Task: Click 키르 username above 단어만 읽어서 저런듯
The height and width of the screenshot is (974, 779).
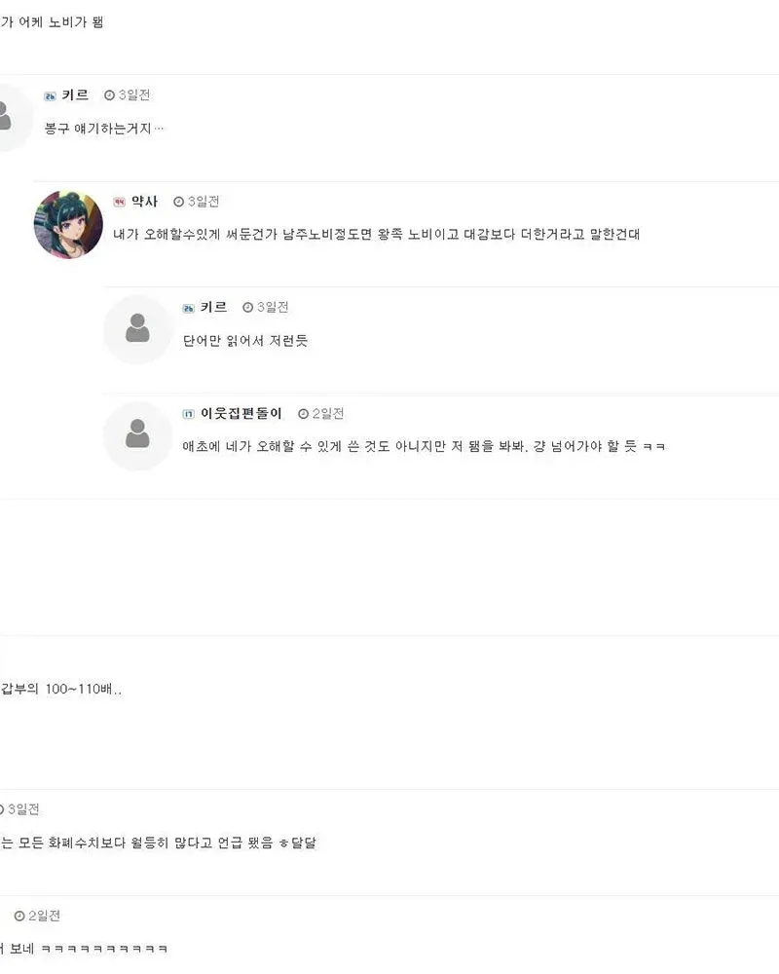Action: pos(213,308)
